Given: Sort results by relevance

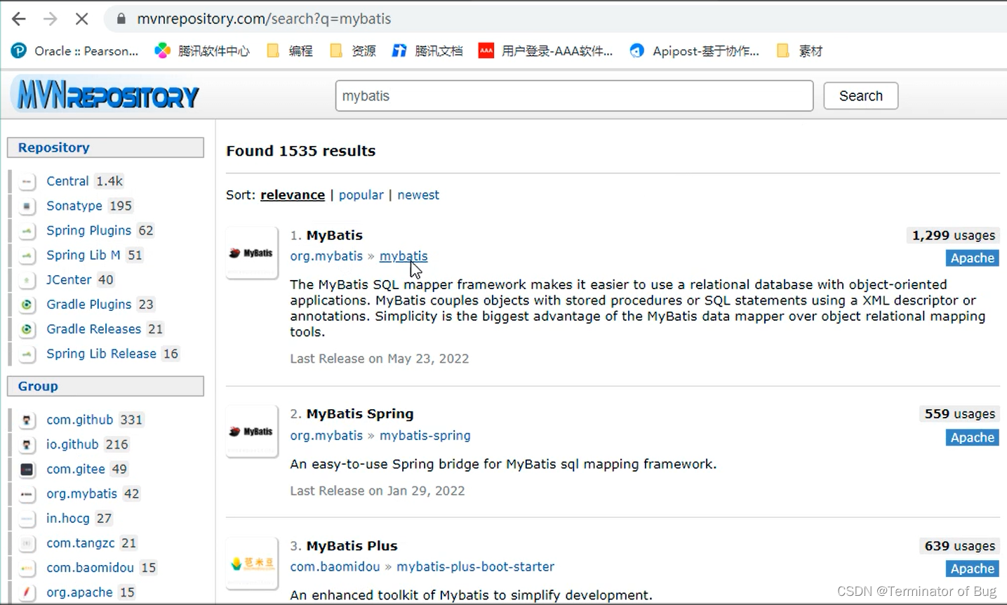Looking at the screenshot, I should (x=293, y=194).
